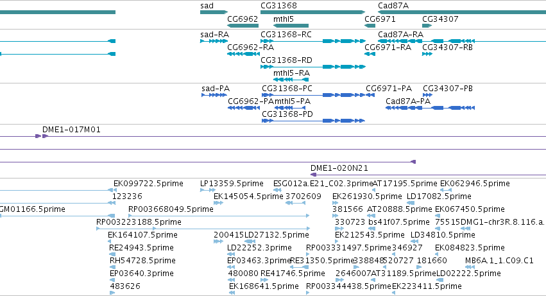The width and height of the screenshot is (546, 296).
Task: Select the mthl5 gene feature
Action: click(x=291, y=26)
